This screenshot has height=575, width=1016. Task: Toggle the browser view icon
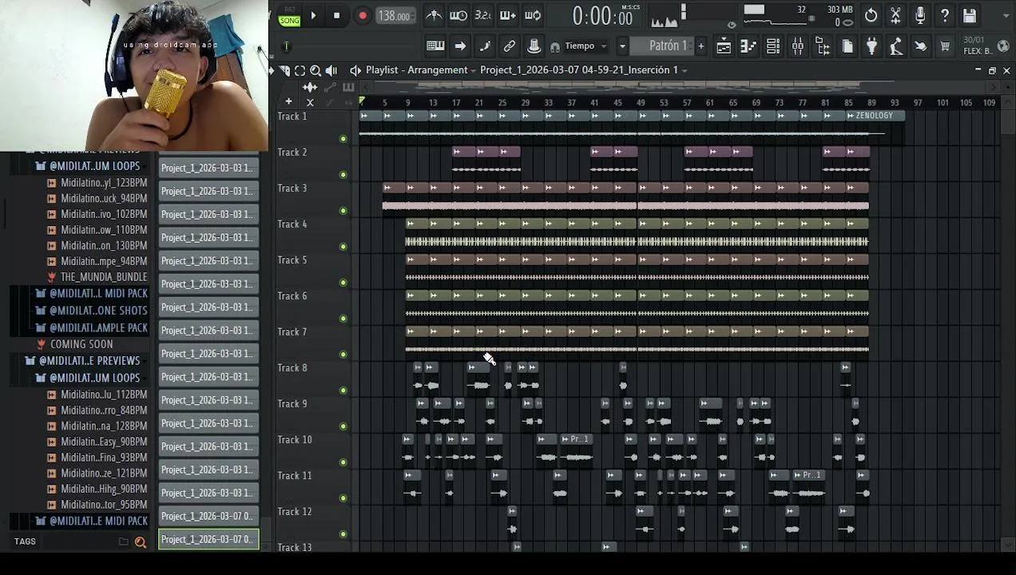point(823,46)
